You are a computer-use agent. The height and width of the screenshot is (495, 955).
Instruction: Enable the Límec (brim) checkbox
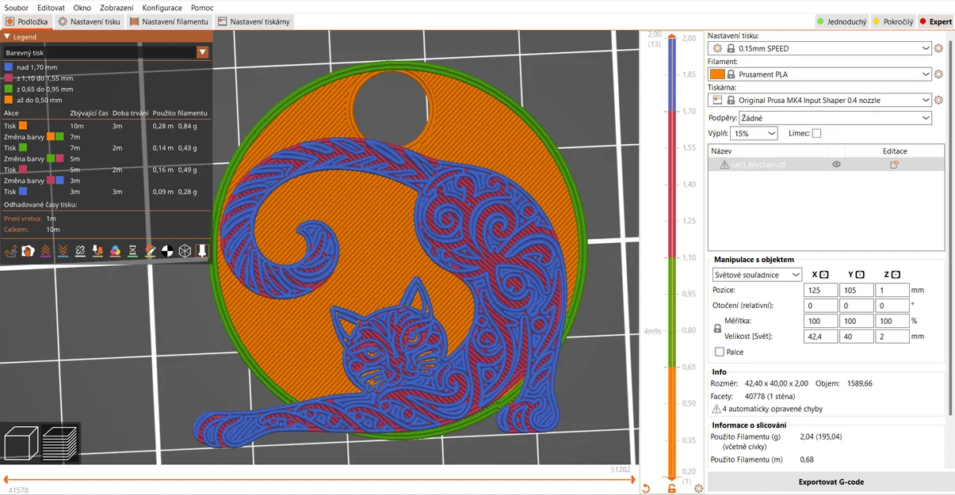click(x=816, y=134)
